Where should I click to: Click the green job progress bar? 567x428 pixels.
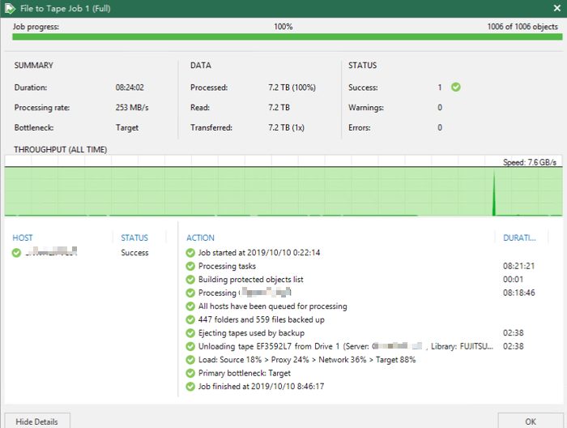(x=287, y=37)
